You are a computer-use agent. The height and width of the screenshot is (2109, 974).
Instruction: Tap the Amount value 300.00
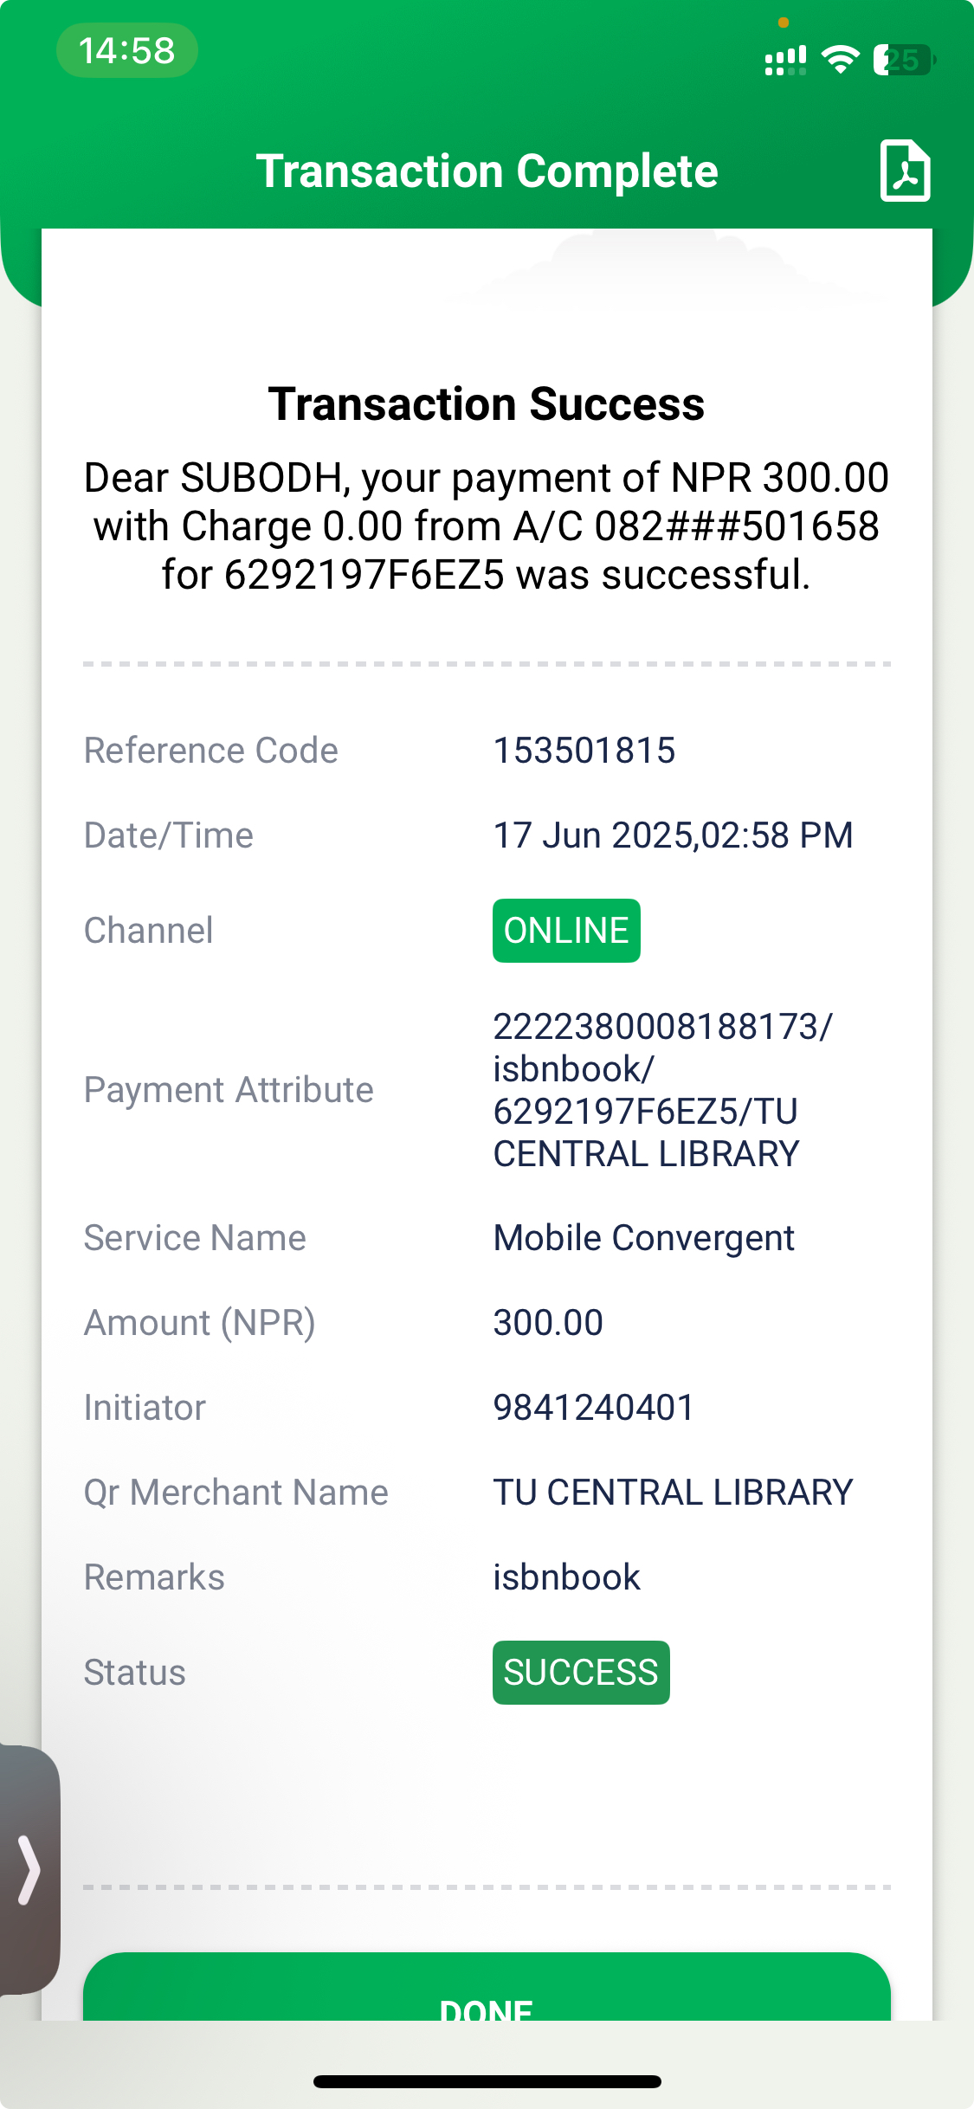coord(548,1323)
